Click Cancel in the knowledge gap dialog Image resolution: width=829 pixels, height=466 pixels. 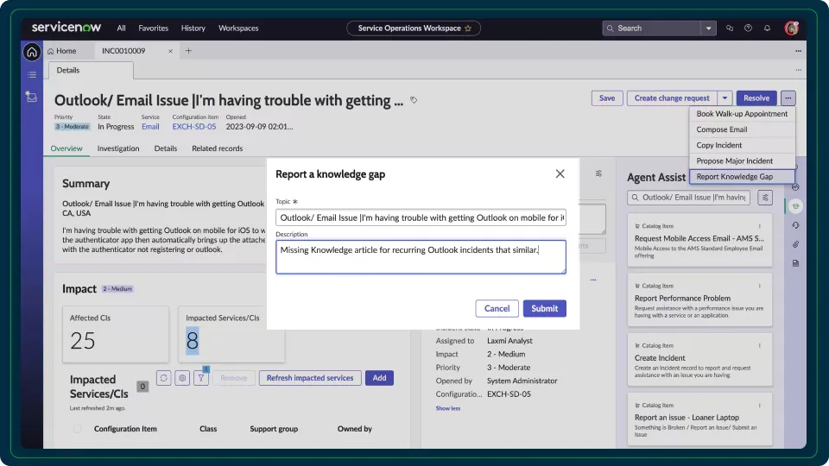[497, 308]
